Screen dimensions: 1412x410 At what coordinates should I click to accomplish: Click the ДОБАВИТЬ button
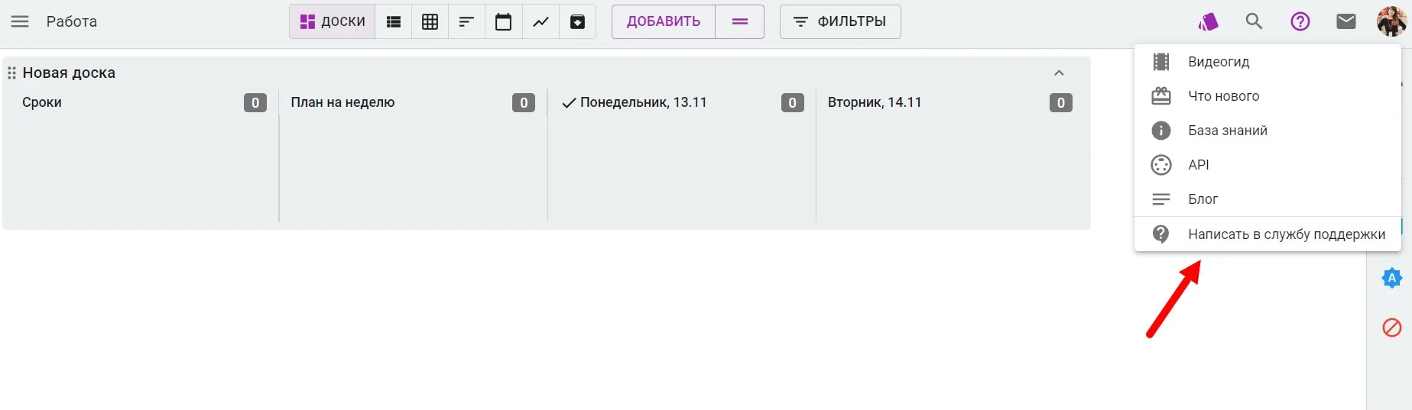coord(664,21)
